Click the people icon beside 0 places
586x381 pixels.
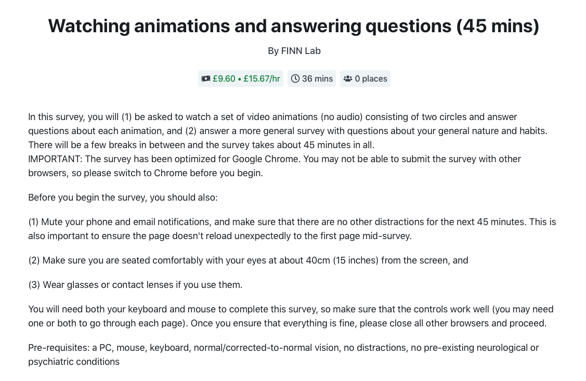pos(348,78)
